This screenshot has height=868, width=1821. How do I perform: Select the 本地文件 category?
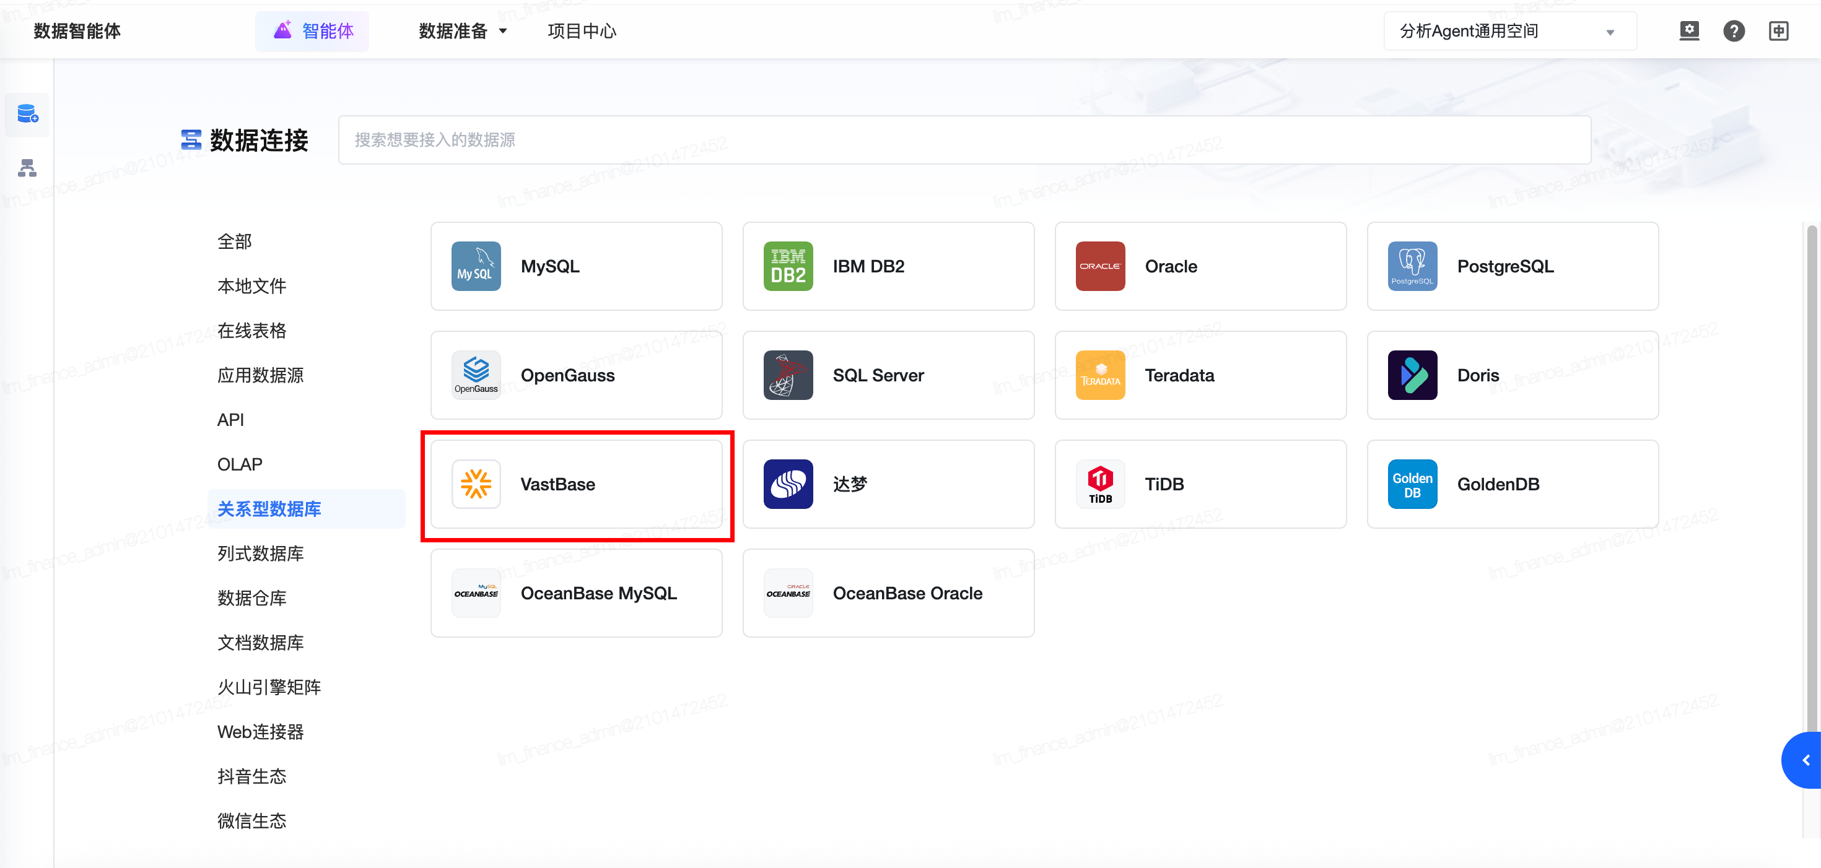point(251,286)
